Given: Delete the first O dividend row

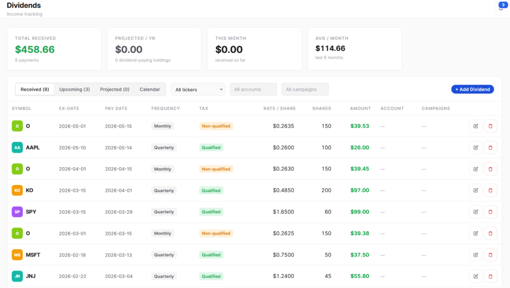Looking at the screenshot, I should 491,126.
